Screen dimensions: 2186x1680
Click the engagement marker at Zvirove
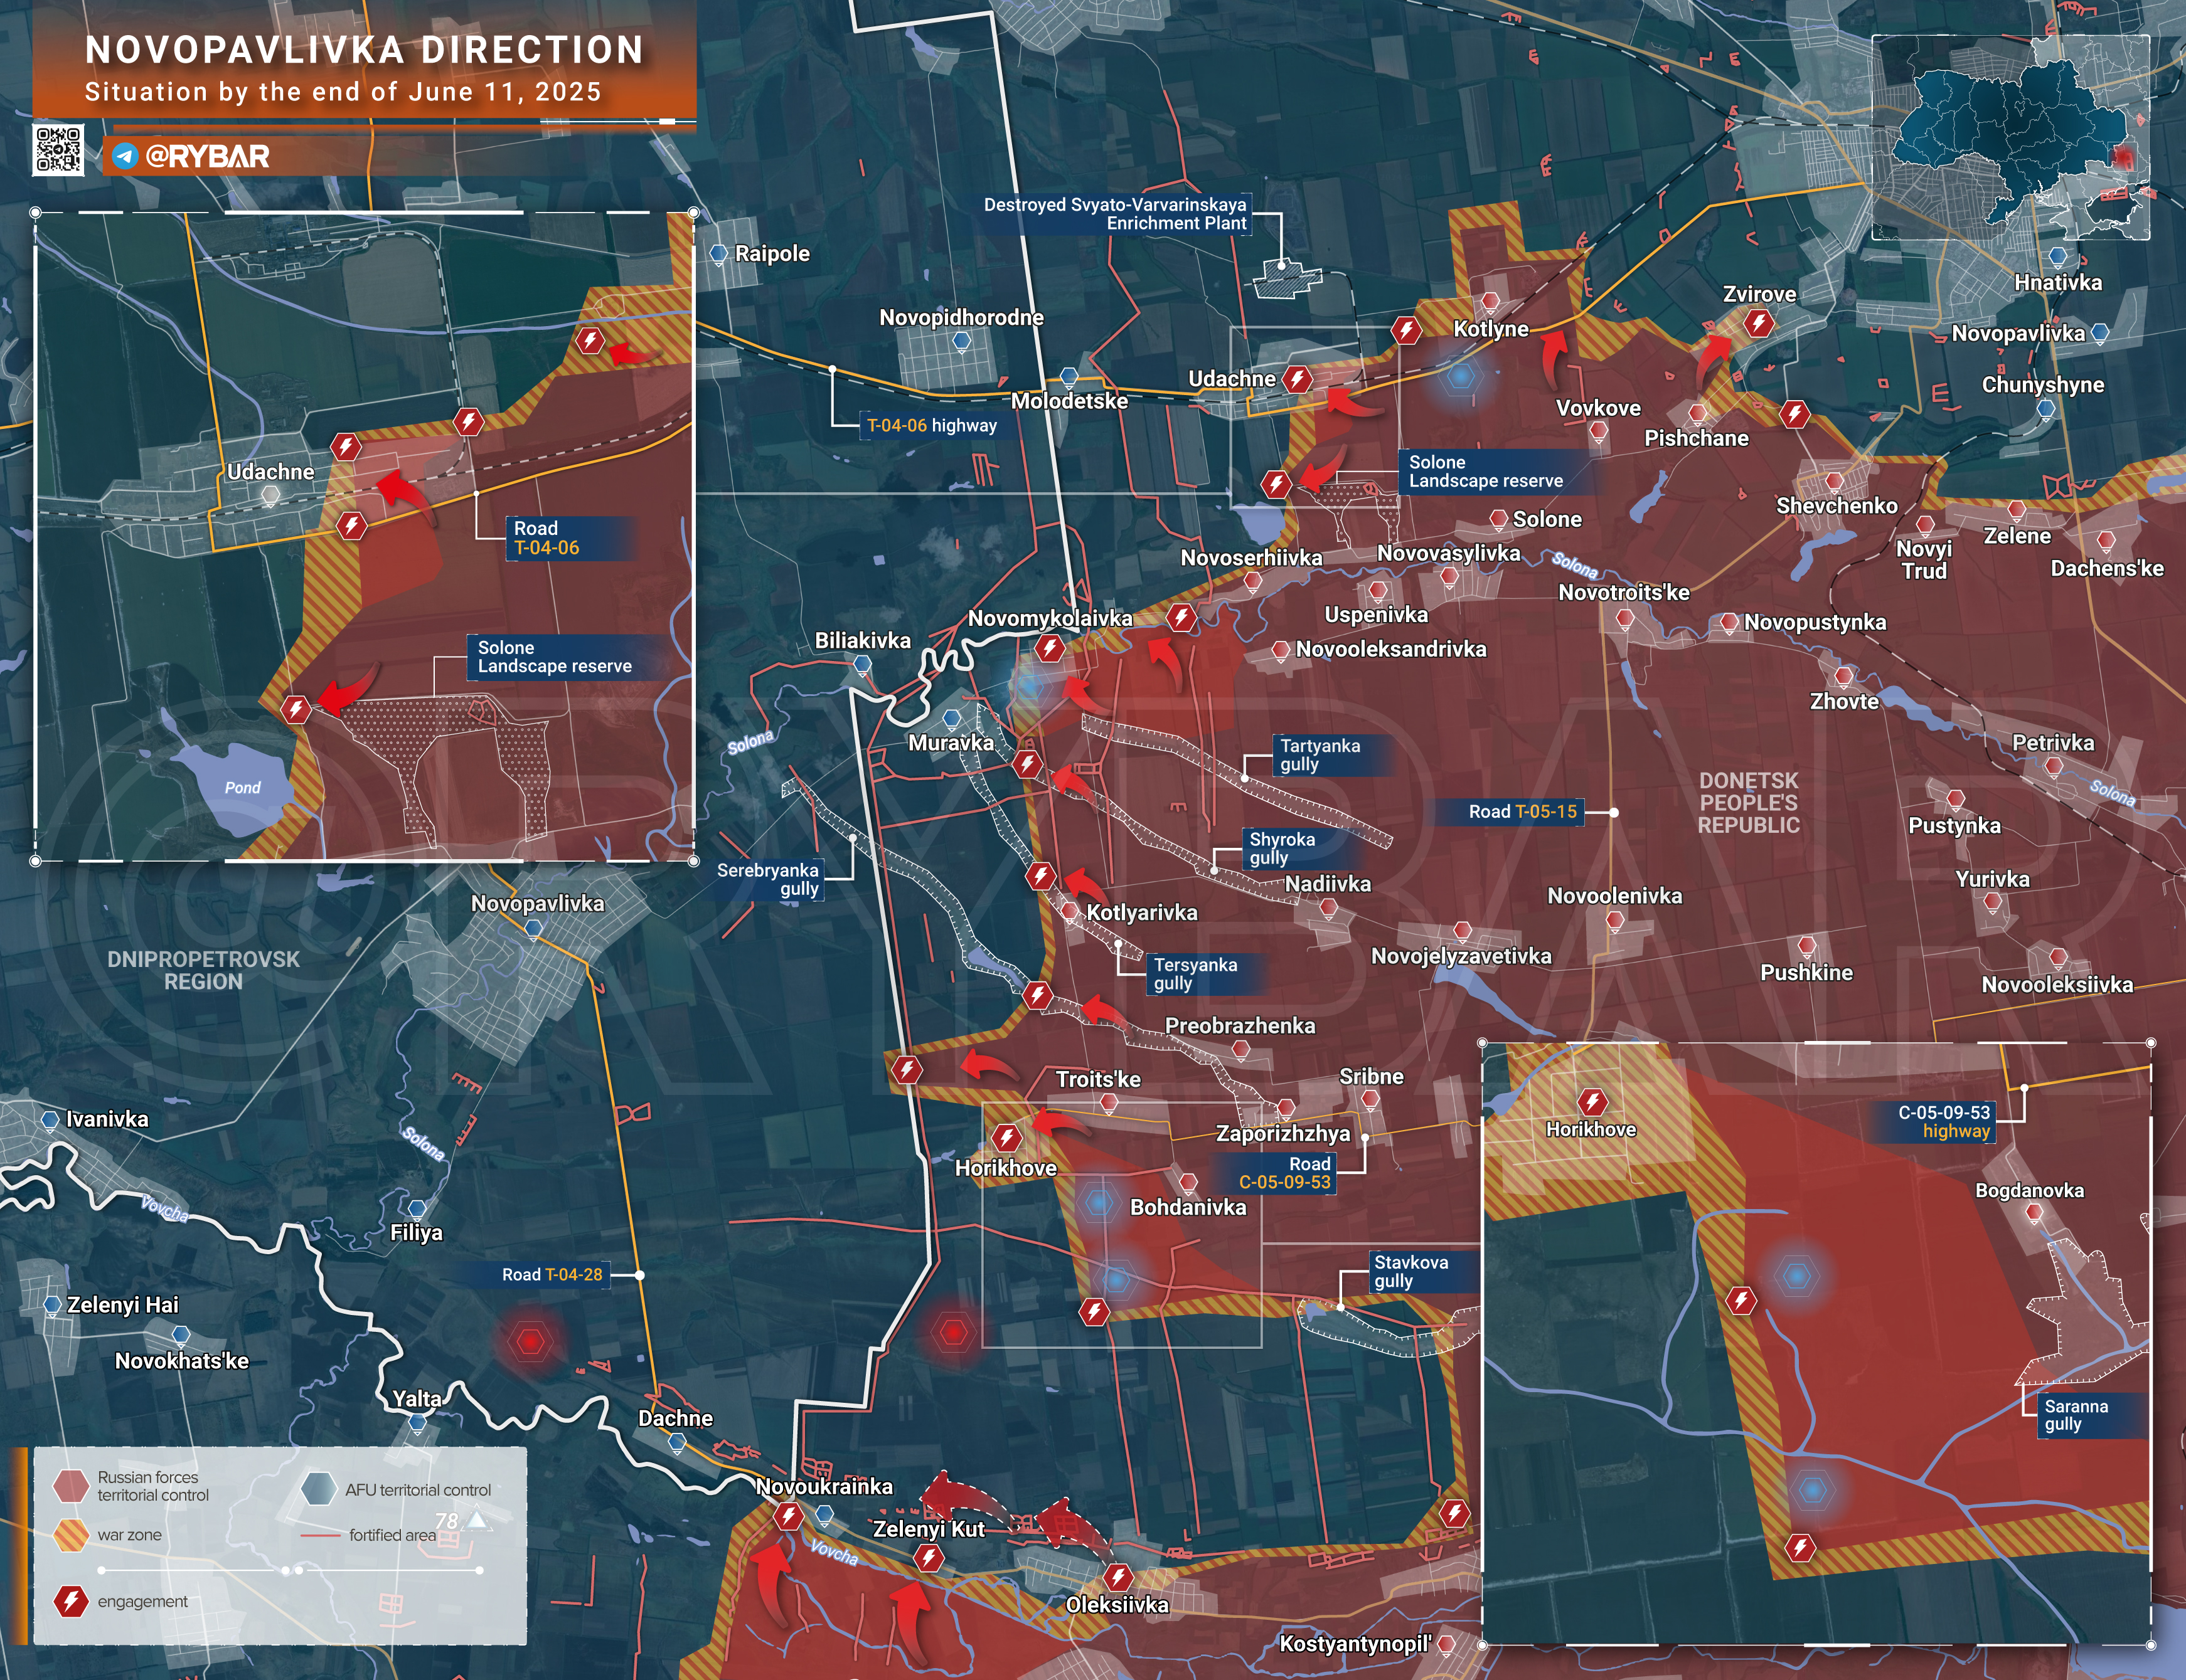coord(1759,323)
